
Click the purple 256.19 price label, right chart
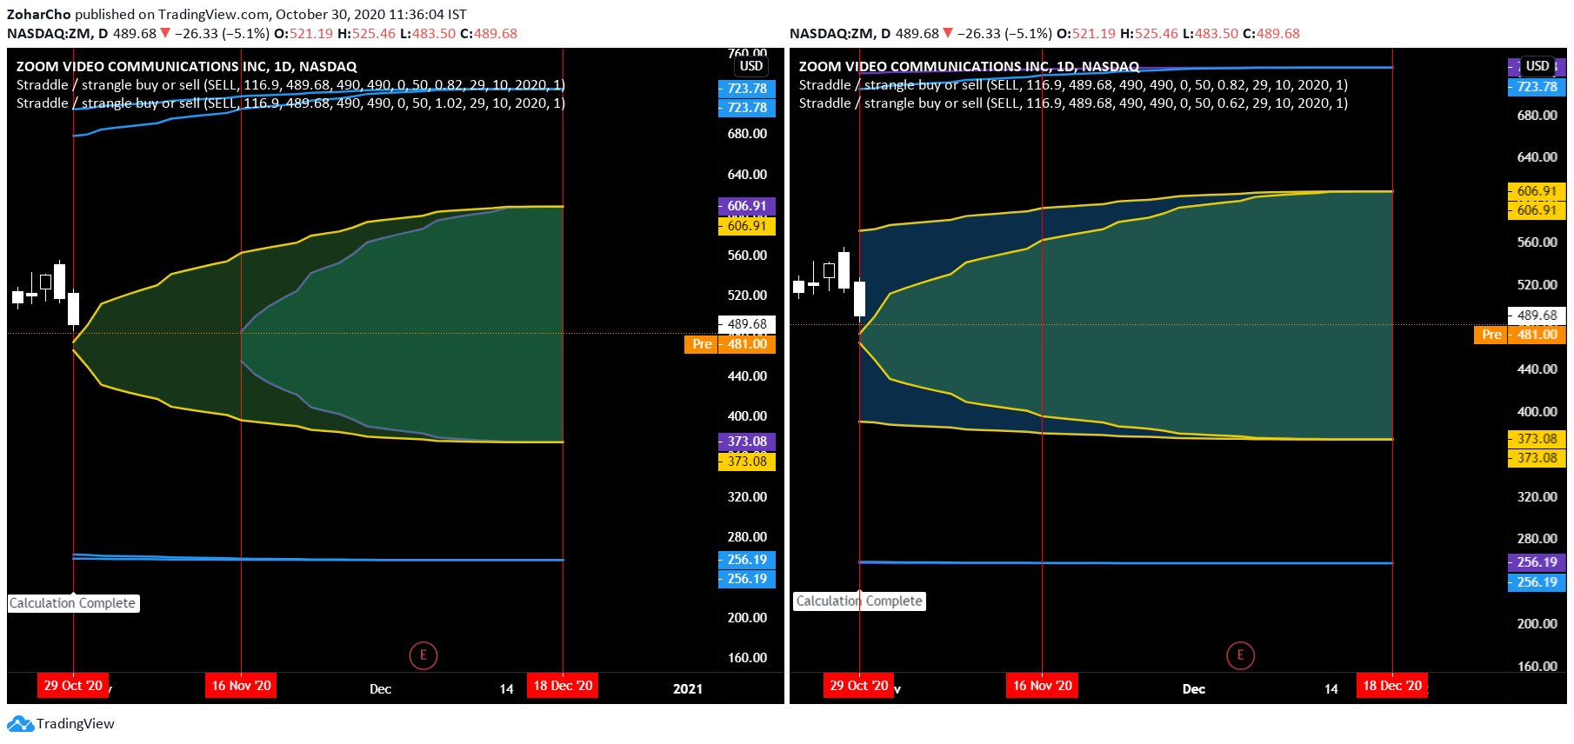point(1537,562)
